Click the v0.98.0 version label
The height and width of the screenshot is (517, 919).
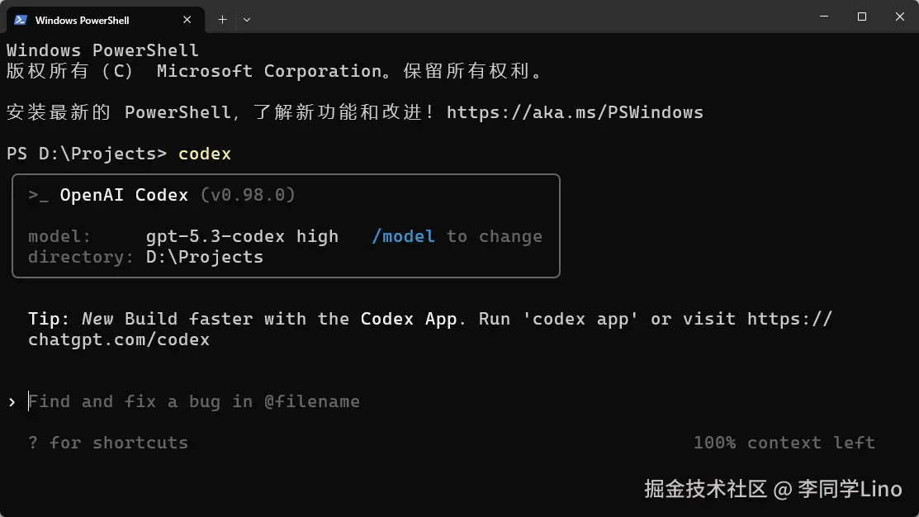tap(248, 195)
